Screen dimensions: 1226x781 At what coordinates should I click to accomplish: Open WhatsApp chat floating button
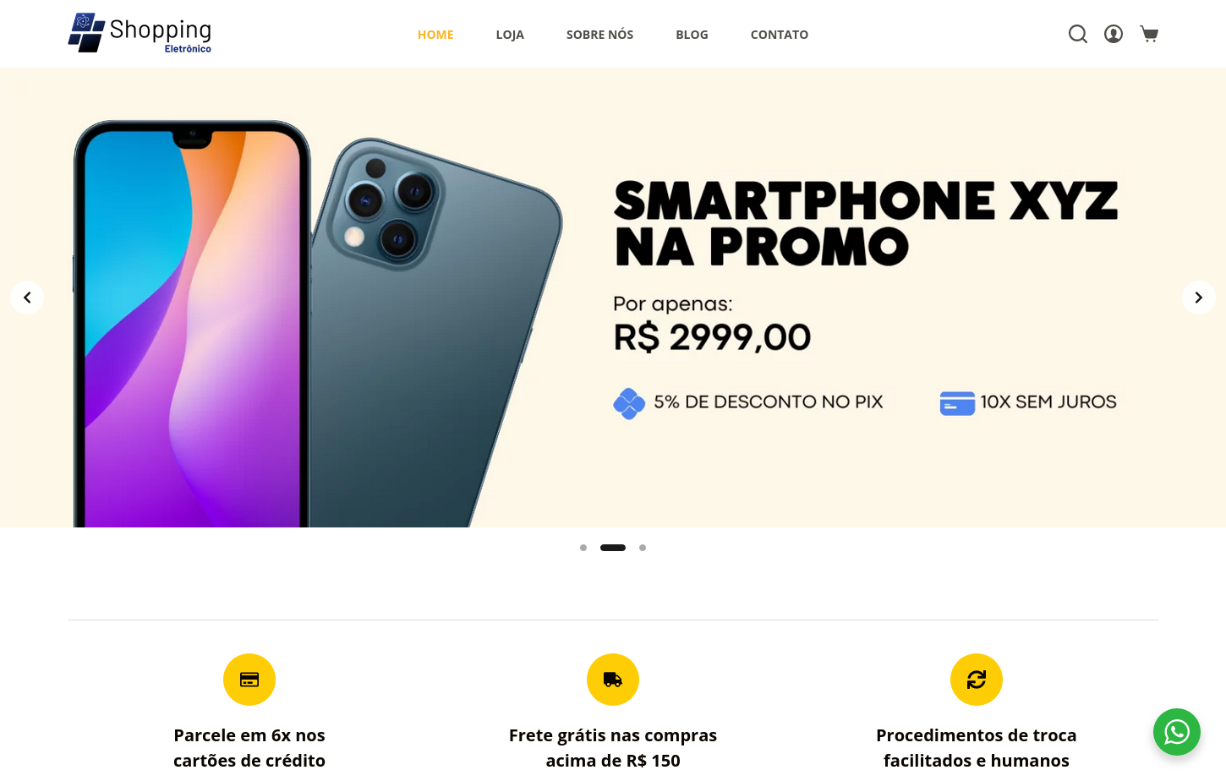click(x=1177, y=732)
